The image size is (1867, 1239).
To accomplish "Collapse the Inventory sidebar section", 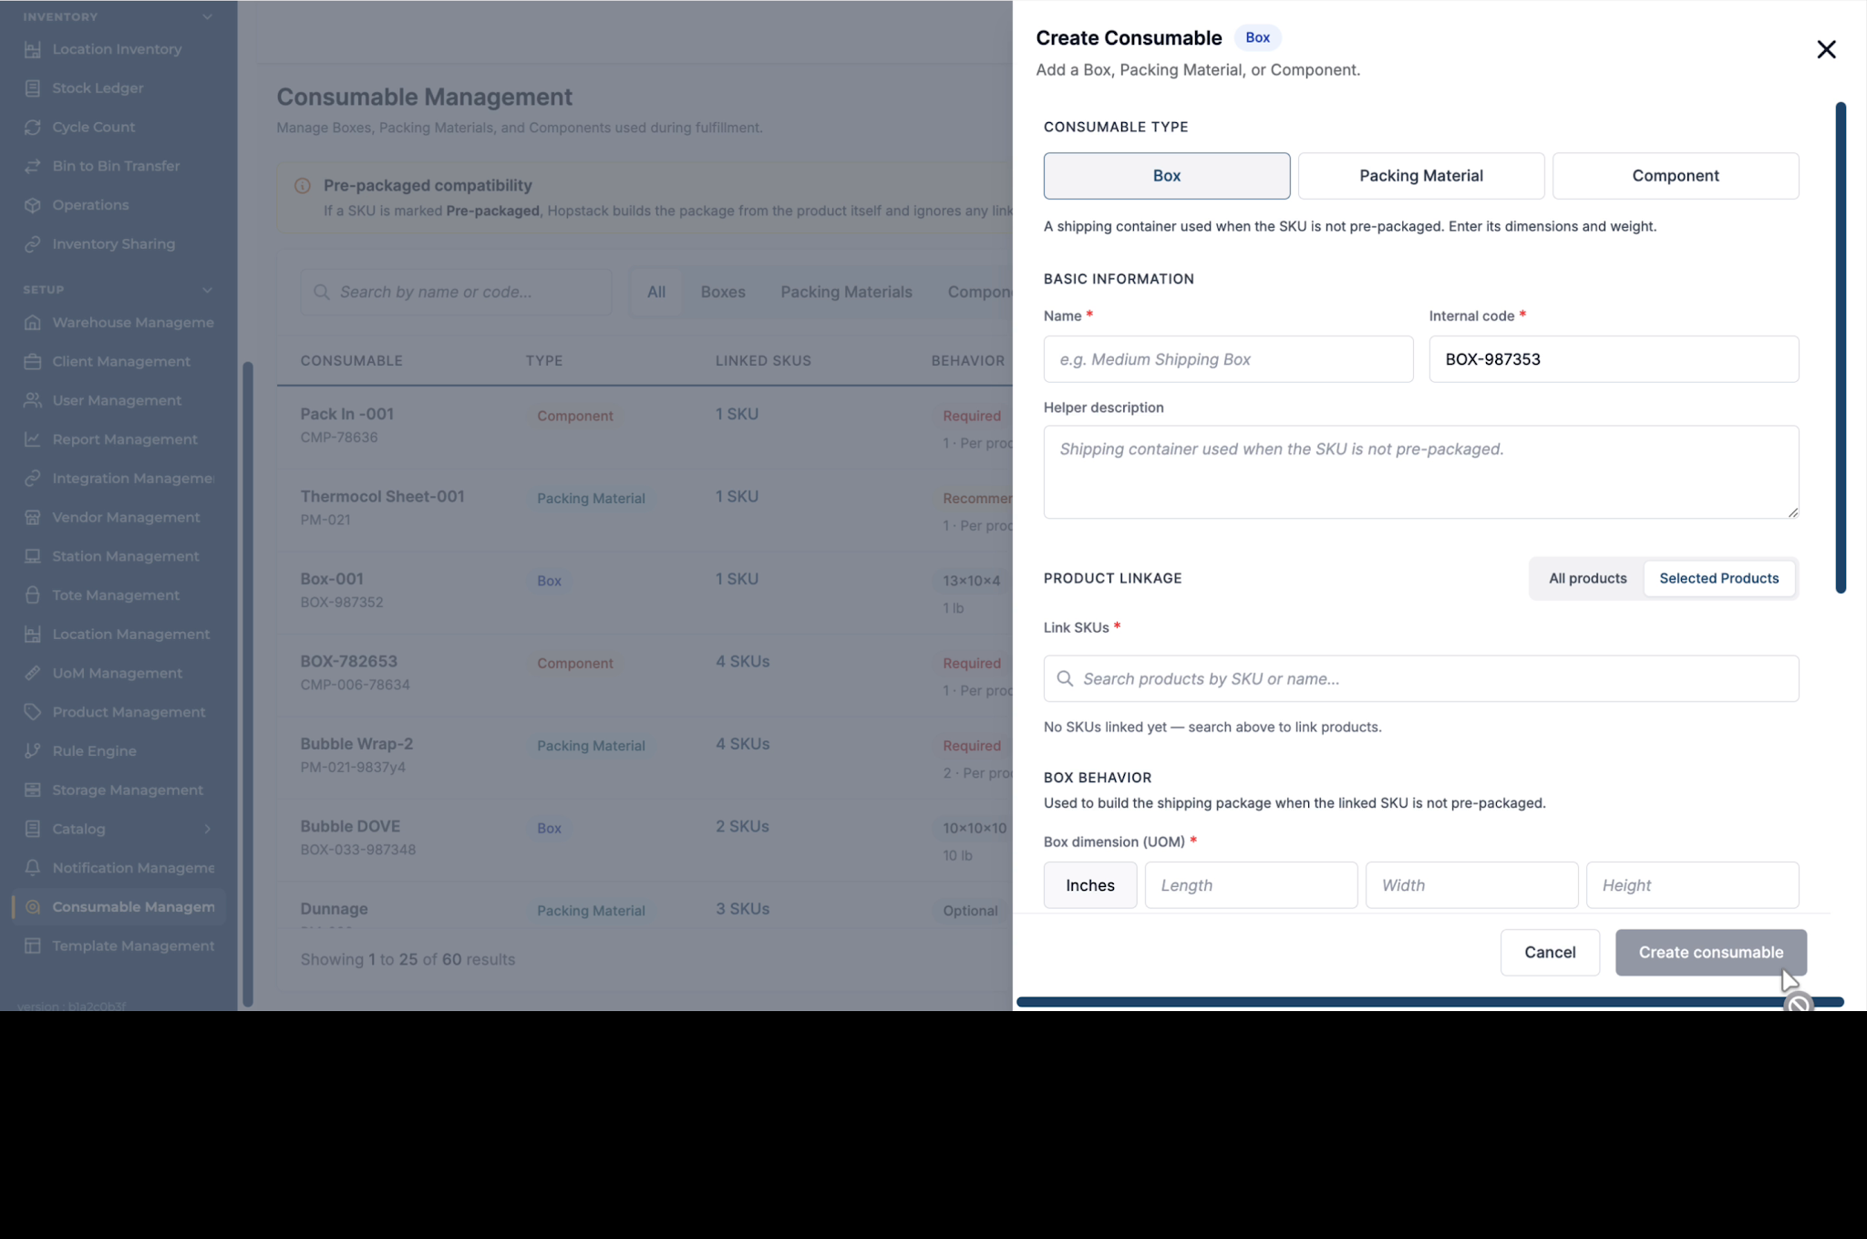I will coord(207,17).
